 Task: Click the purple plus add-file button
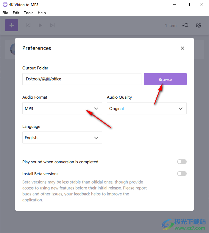click(x=12, y=25)
